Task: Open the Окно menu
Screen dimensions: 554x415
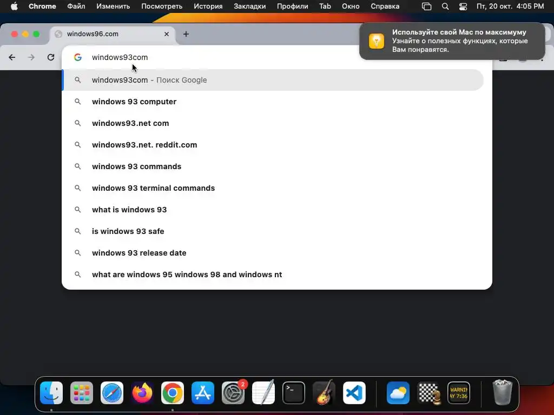Action: tap(351, 6)
